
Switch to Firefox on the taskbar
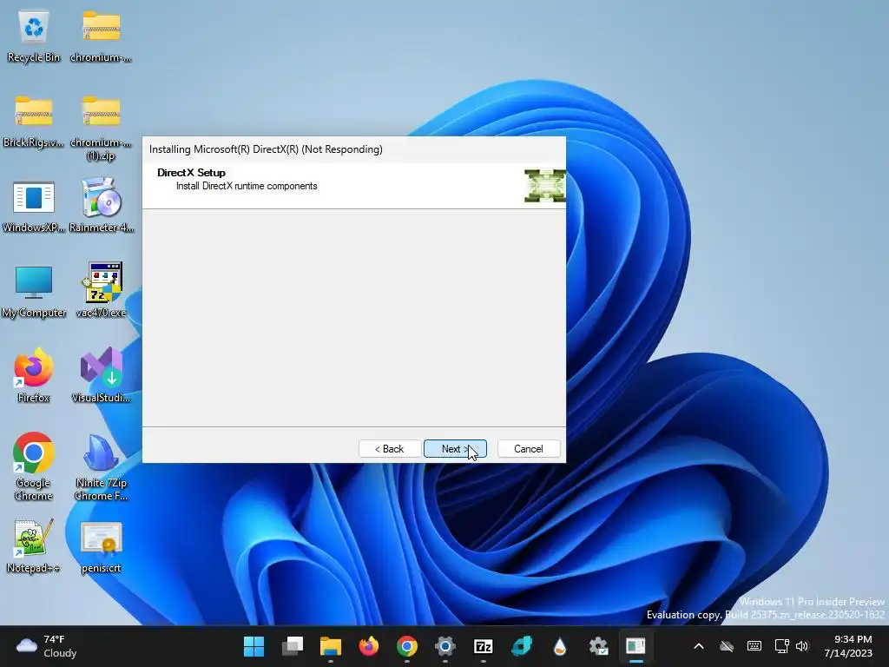(x=368, y=646)
